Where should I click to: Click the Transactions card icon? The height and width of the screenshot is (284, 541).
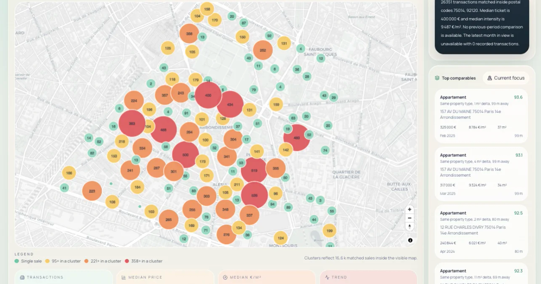pyautogui.click(x=22, y=277)
